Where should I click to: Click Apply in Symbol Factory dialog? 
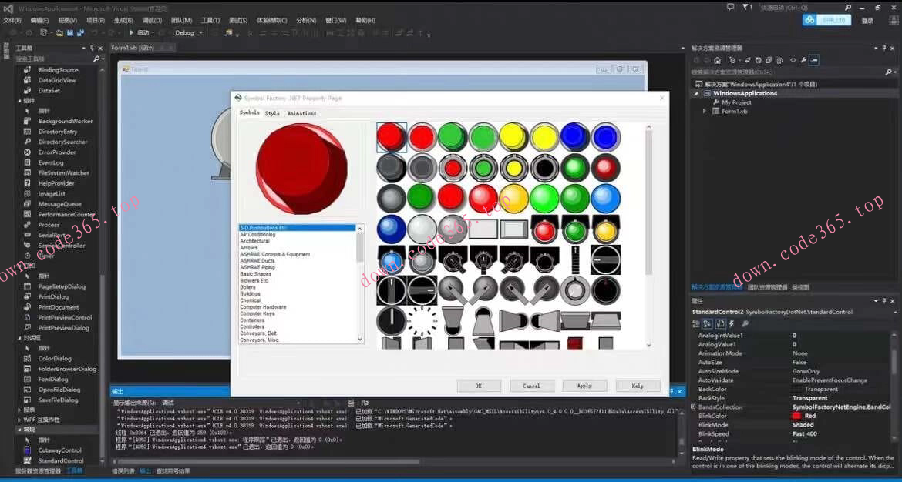pyautogui.click(x=584, y=386)
